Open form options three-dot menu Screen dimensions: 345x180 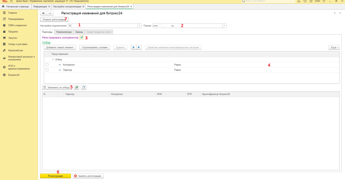tap(335, 13)
